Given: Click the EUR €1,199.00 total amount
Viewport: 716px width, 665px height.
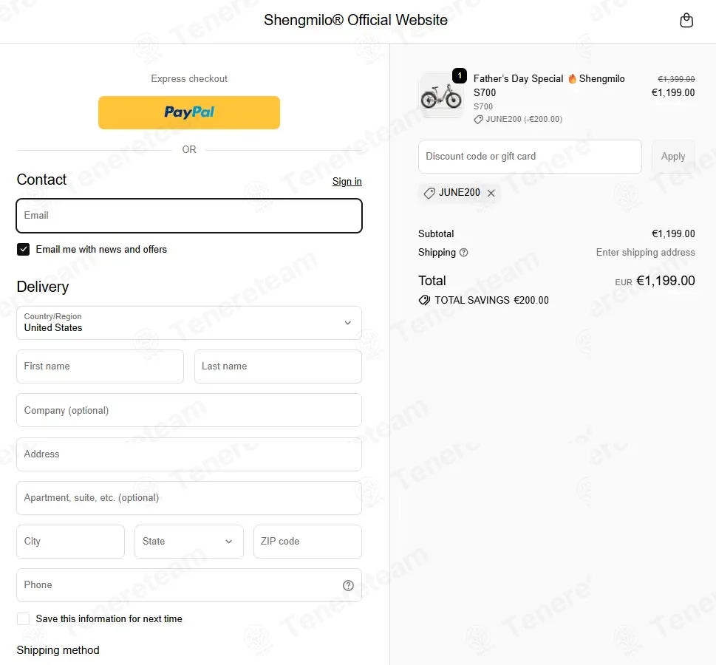Looking at the screenshot, I should [655, 281].
